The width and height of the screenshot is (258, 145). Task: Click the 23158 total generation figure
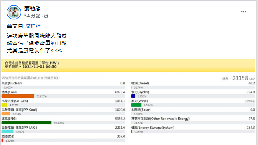tap(240, 78)
